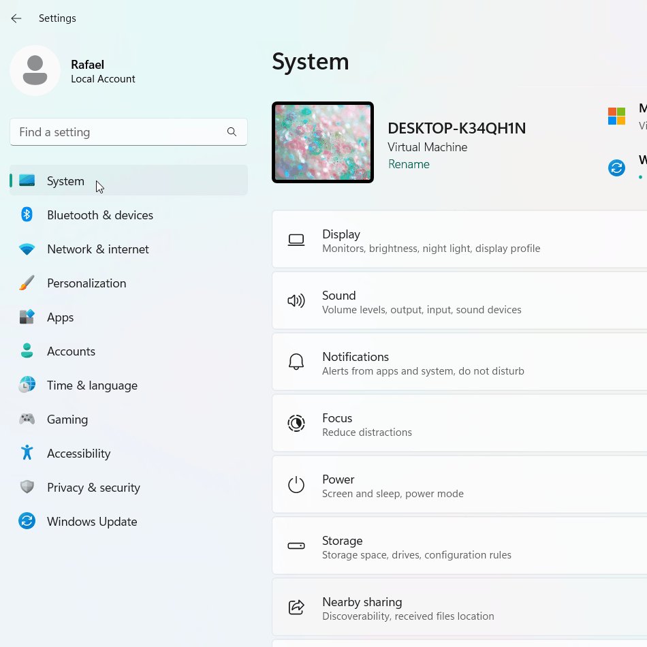The height and width of the screenshot is (647, 647).
Task: Click the Find a setting search box
Action: tap(129, 131)
